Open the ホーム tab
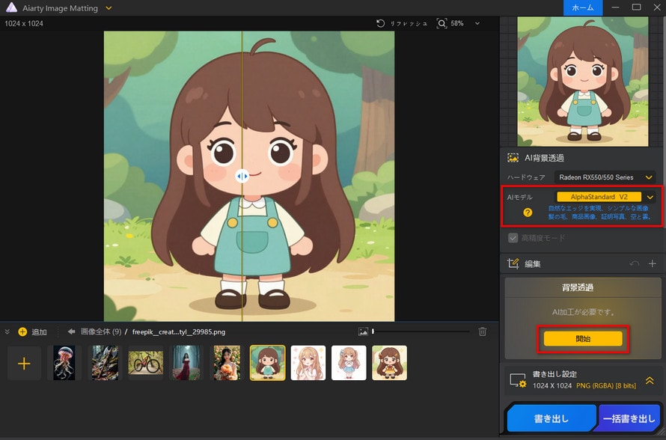Screen dimensions: 666x440 click(x=583, y=7)
